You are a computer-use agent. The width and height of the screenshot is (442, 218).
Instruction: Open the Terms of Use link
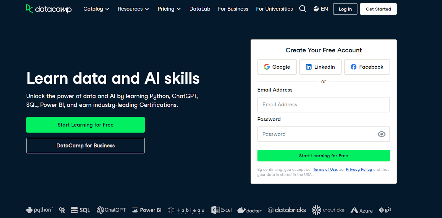click(325, 169)
